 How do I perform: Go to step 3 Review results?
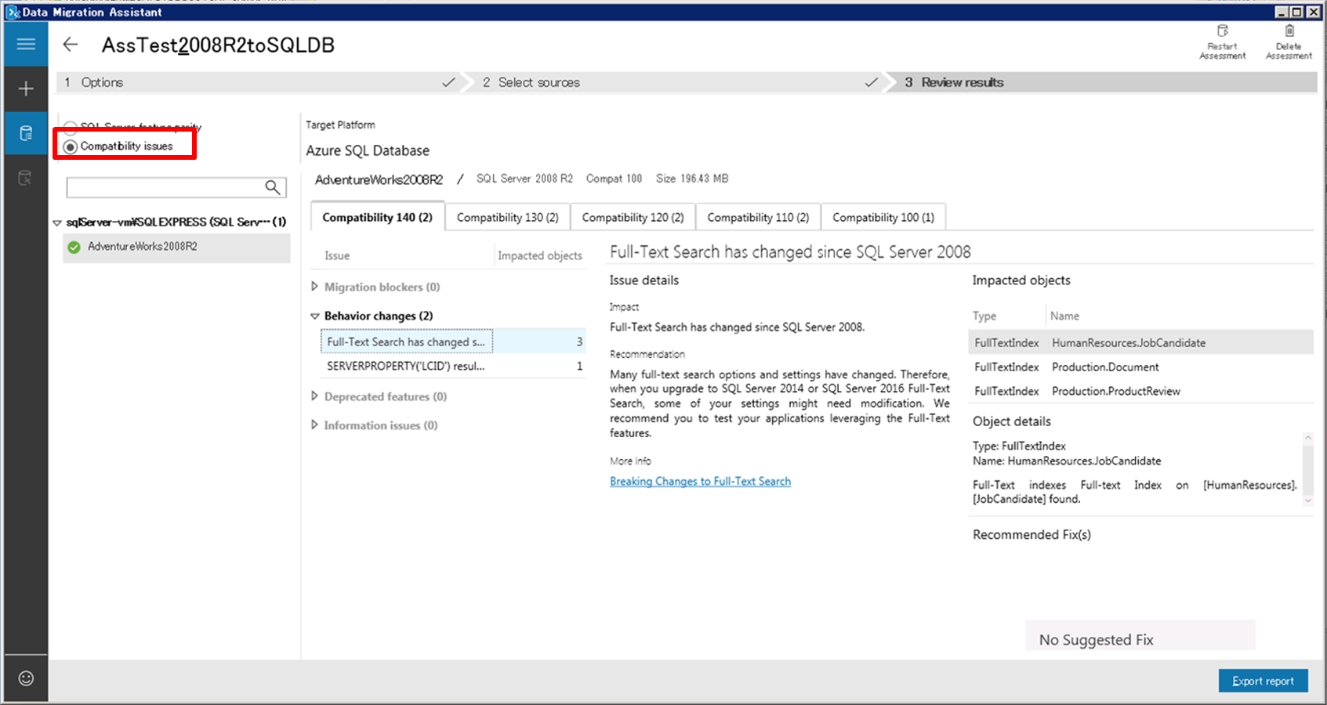pos(1101,82)
